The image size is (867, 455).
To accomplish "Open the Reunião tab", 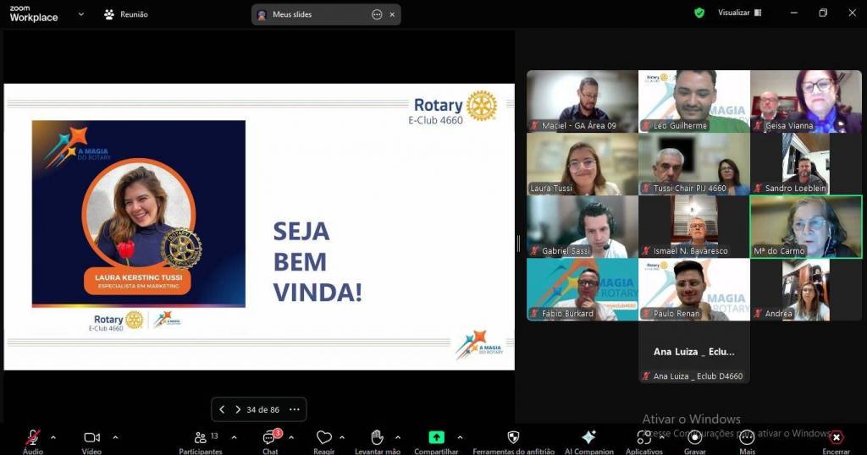I will (125, 14).
